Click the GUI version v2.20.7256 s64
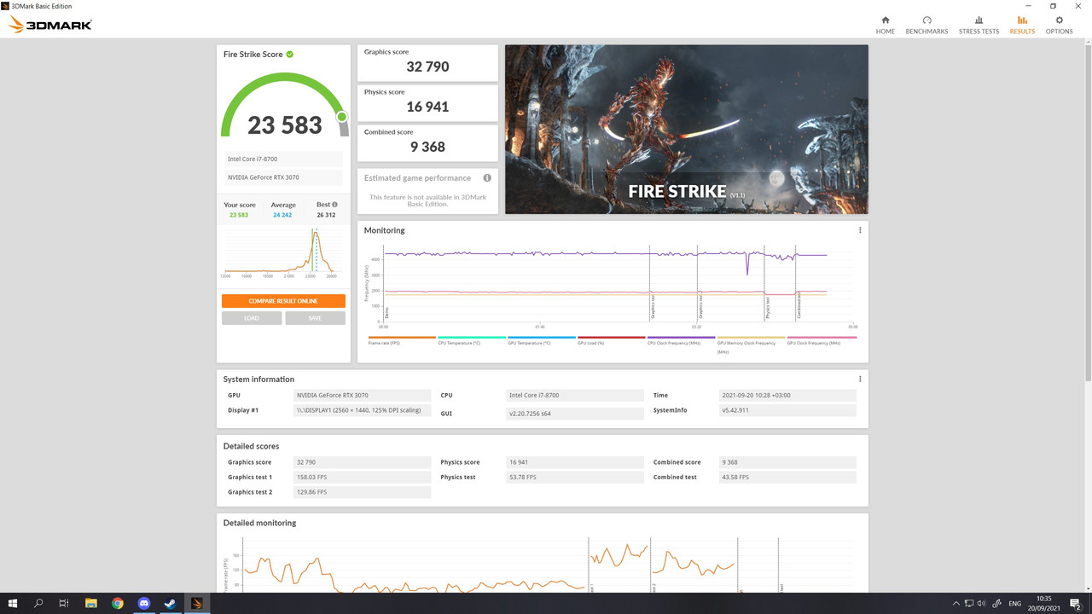This screenshot has width=1092, height=614. pos(575,414)
